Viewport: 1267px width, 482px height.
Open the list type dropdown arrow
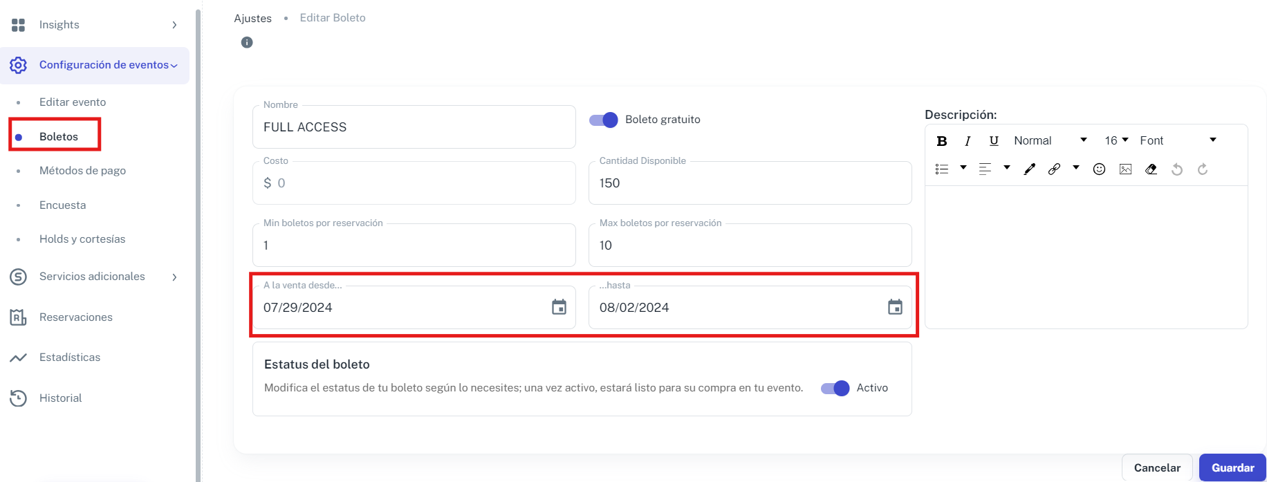coord(963,168)
